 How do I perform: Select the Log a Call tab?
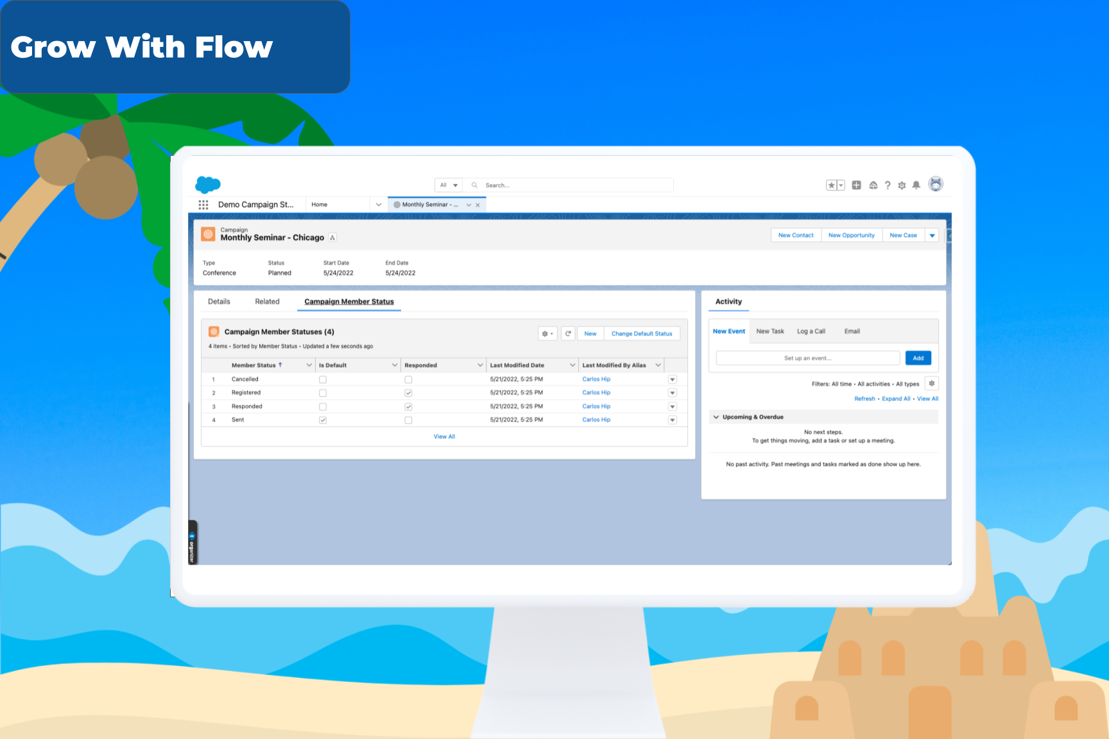[x=811, y=332]
